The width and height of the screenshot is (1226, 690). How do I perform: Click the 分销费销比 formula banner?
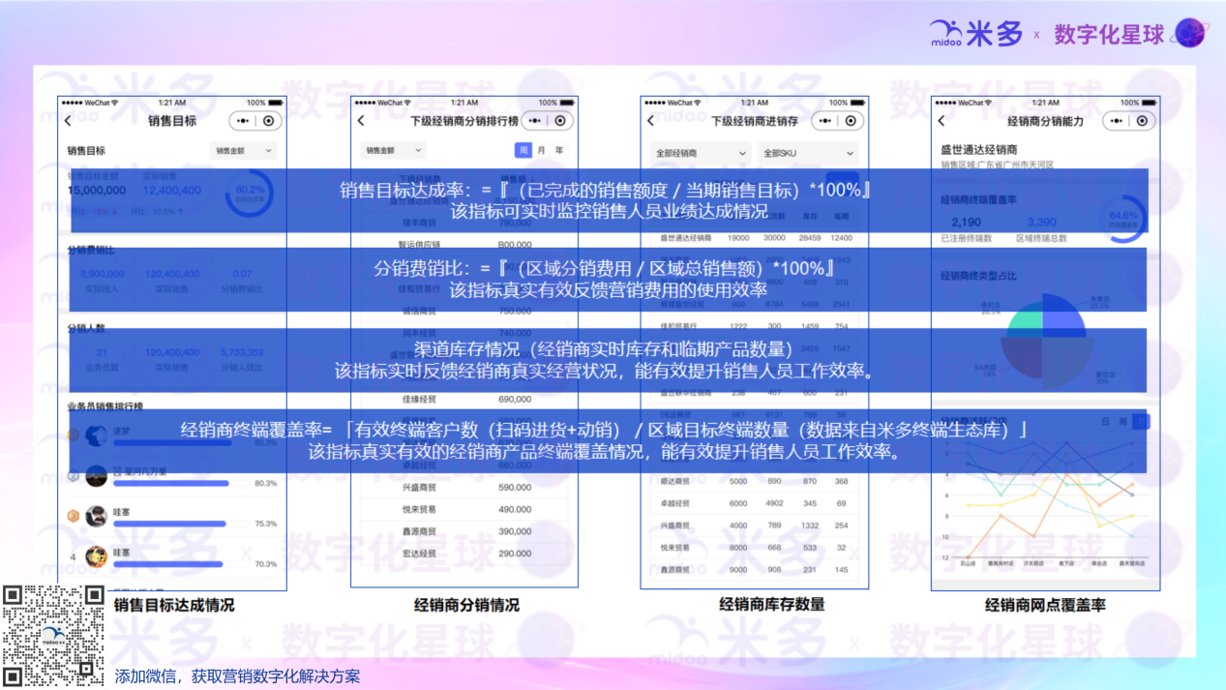608,280
